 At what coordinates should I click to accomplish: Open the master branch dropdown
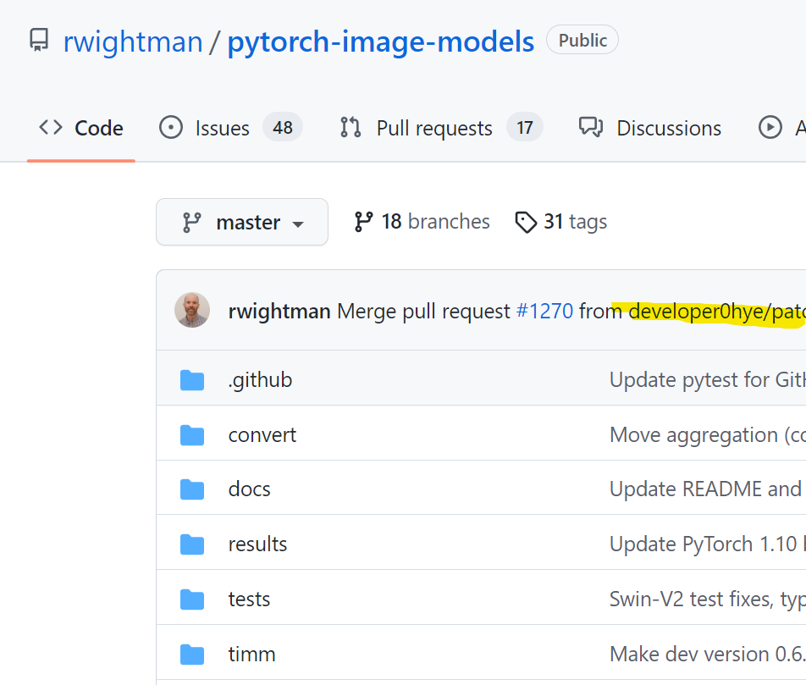click(x=242, y=222)
